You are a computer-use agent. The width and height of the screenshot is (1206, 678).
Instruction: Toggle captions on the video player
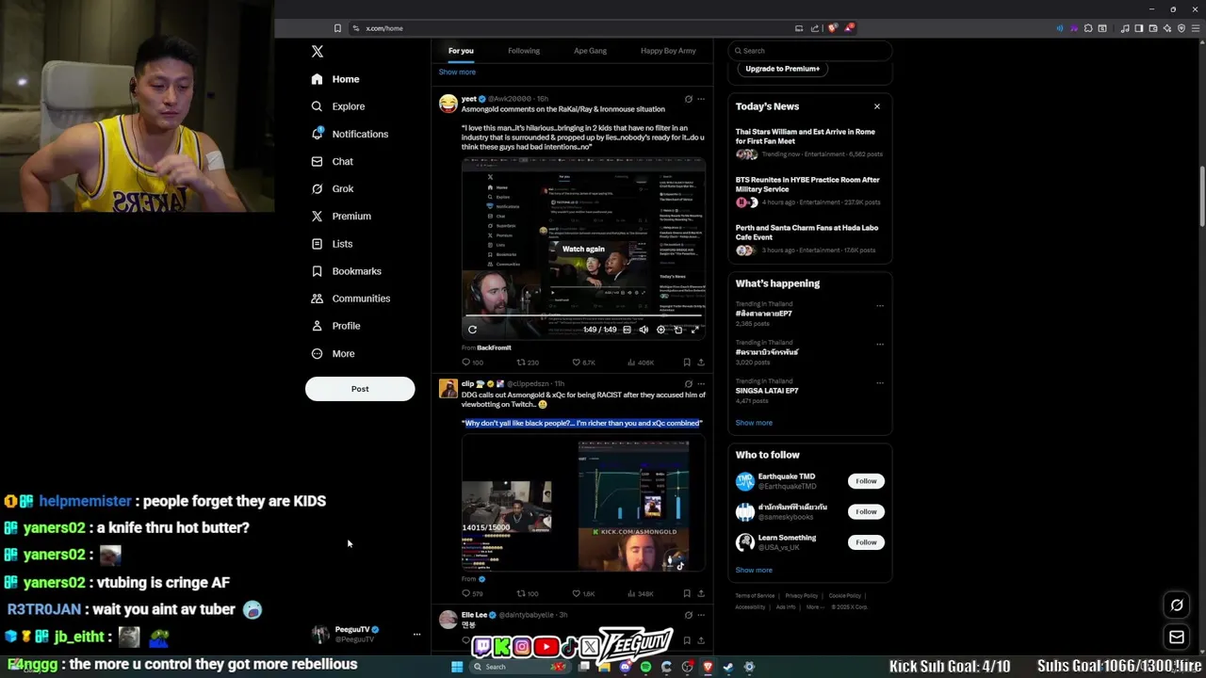[x=627, y=330]
